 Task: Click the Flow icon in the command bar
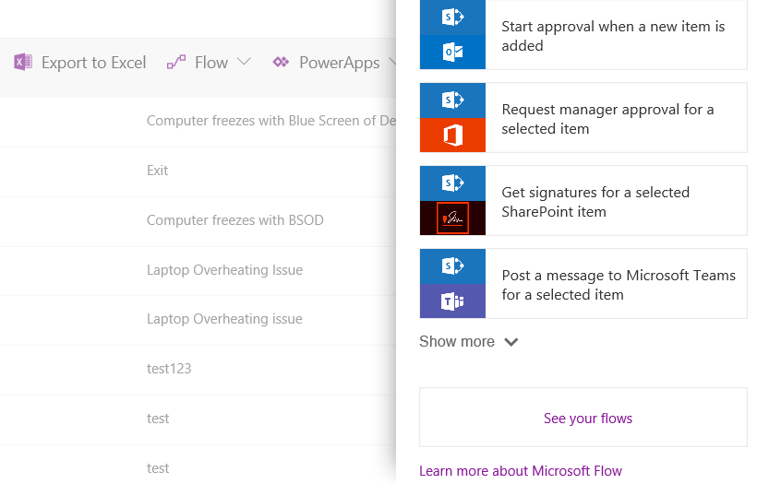point(175,63)
